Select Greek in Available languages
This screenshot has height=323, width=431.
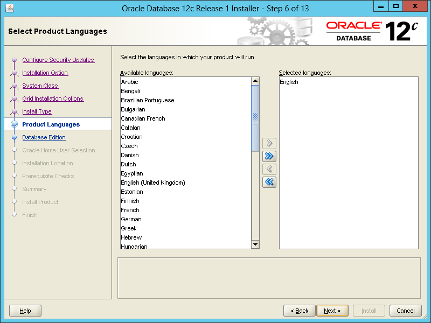pos(186,228)
